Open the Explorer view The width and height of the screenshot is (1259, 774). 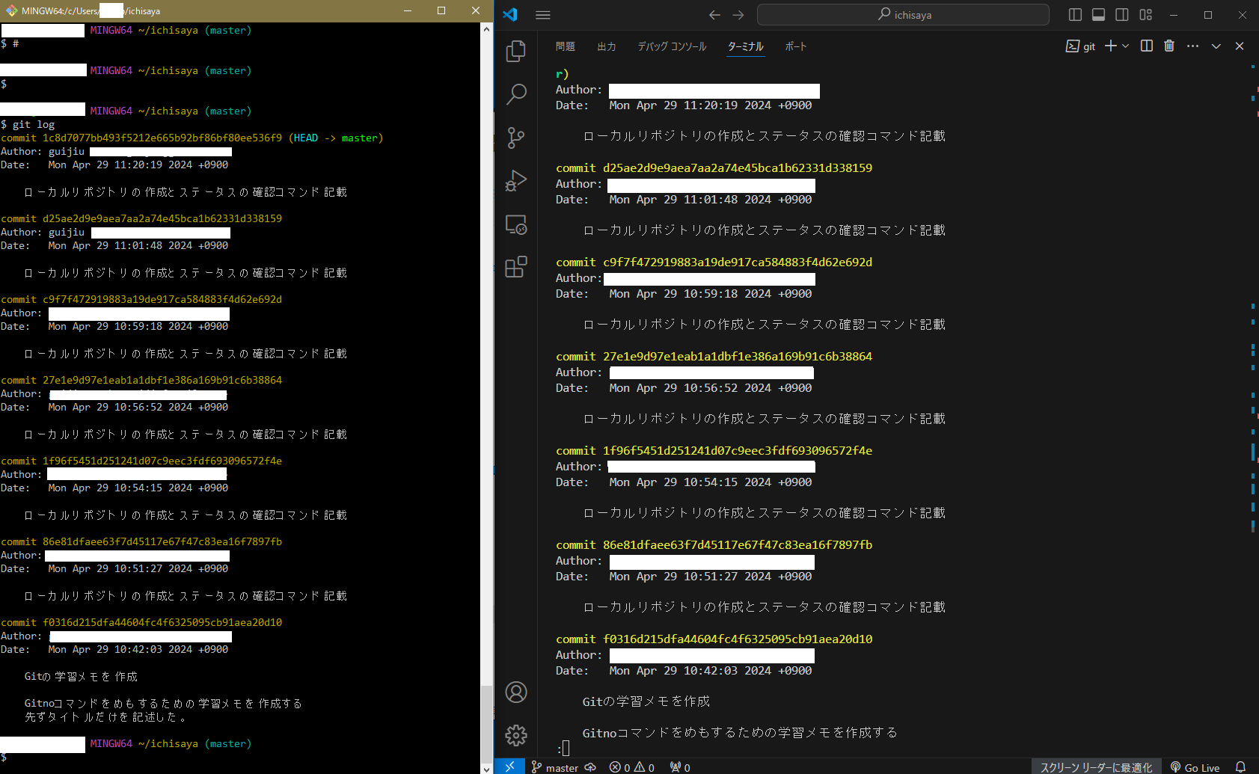click(x=515, y=51)
